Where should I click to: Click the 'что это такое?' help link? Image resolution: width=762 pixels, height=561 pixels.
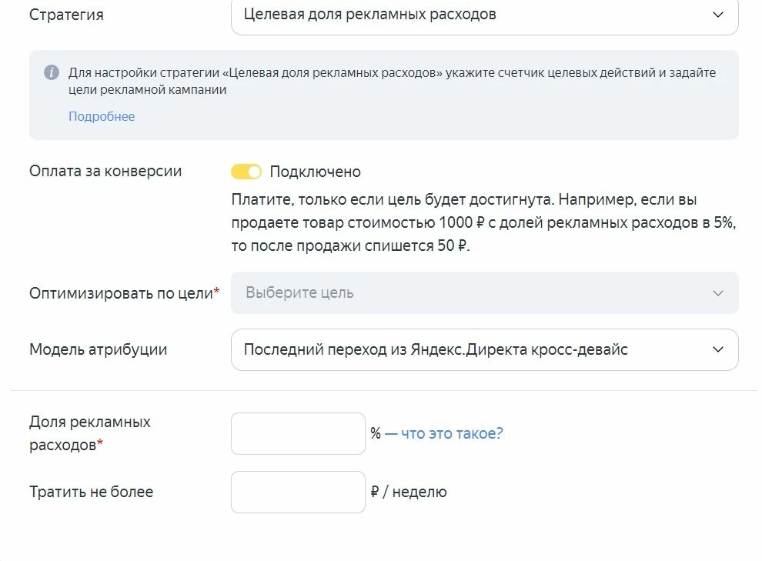coord(452,433)
